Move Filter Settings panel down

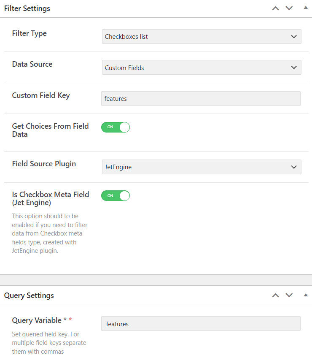point(289,8)
